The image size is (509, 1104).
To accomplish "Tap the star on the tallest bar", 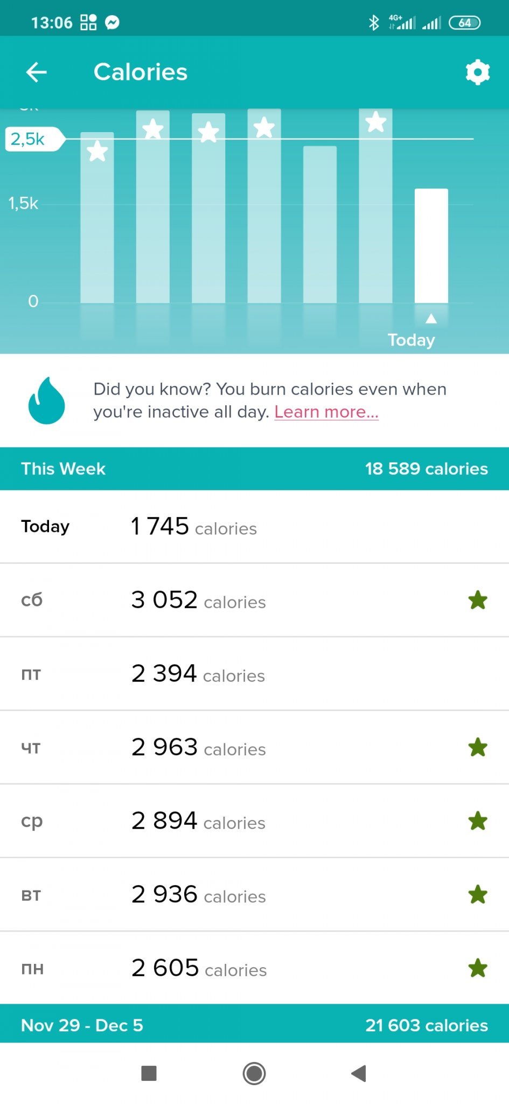I will [x=375, y=122].
